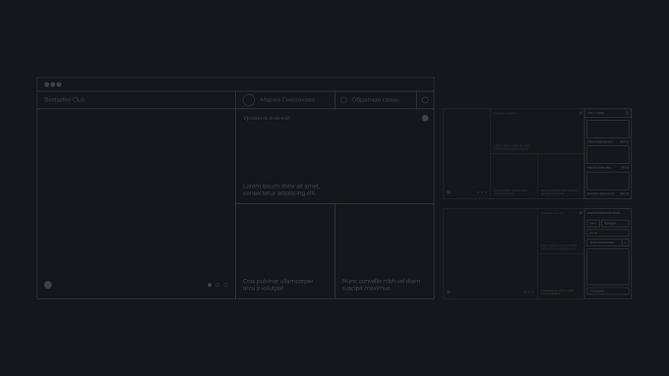
Task: Click the message textarea in feedback form
Action: tap(608, 267)
